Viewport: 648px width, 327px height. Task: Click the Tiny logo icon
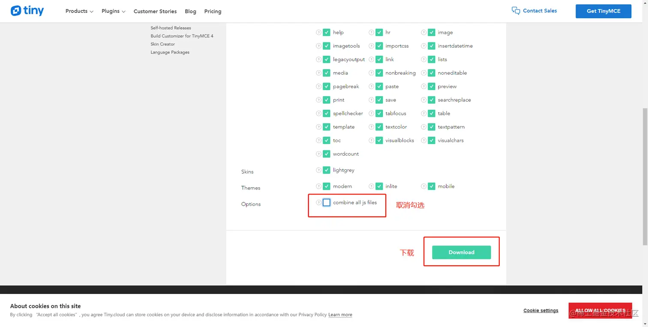16,11
